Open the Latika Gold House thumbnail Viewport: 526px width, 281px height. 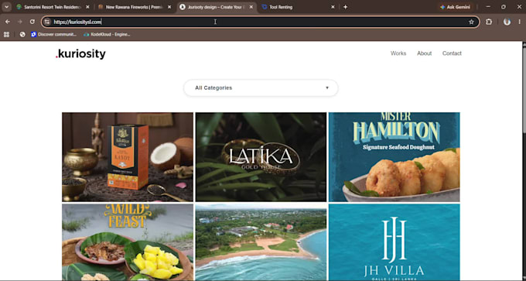(x=261, y=157)
